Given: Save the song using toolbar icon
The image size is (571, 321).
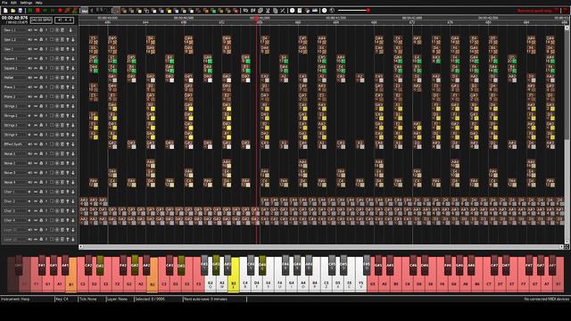Looking at the screenshot, I should point(20,11).
